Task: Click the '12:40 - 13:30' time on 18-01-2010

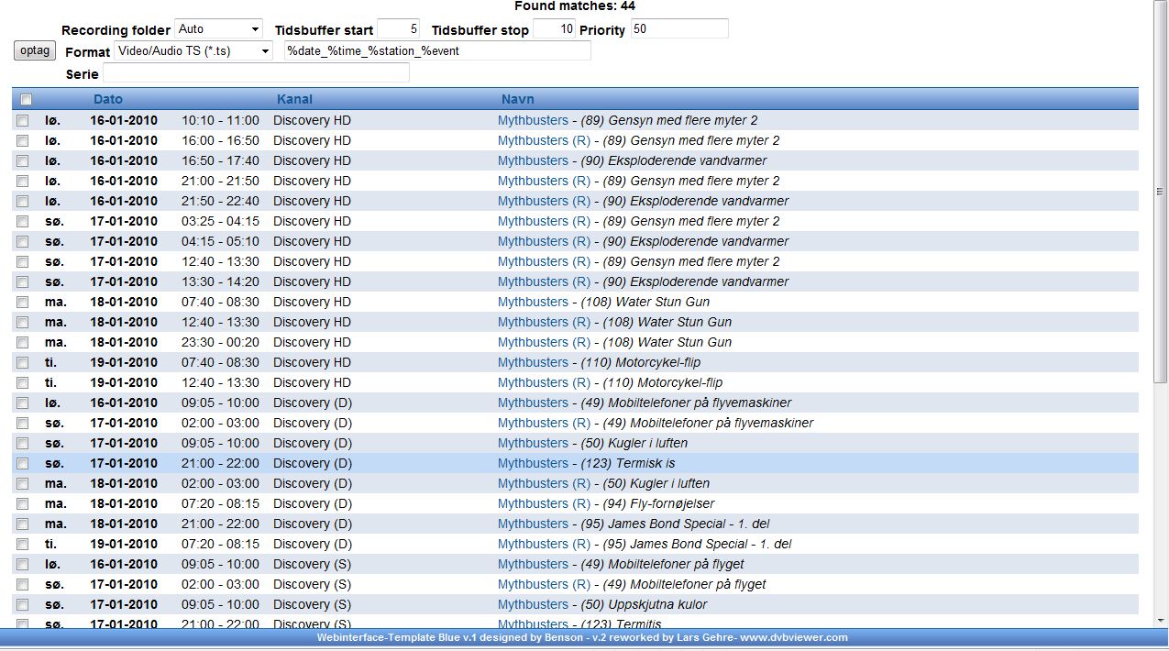Action: tap(220, 322)
